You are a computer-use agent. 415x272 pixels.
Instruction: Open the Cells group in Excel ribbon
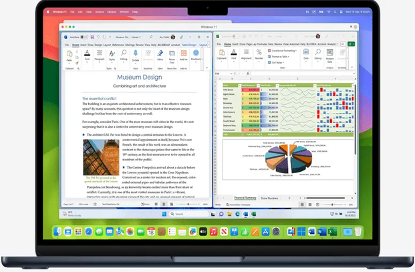pyautogui.click(x=306, y=55)
